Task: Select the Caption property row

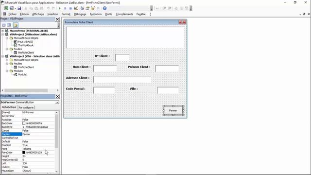Action: click(x=28, y=134)
